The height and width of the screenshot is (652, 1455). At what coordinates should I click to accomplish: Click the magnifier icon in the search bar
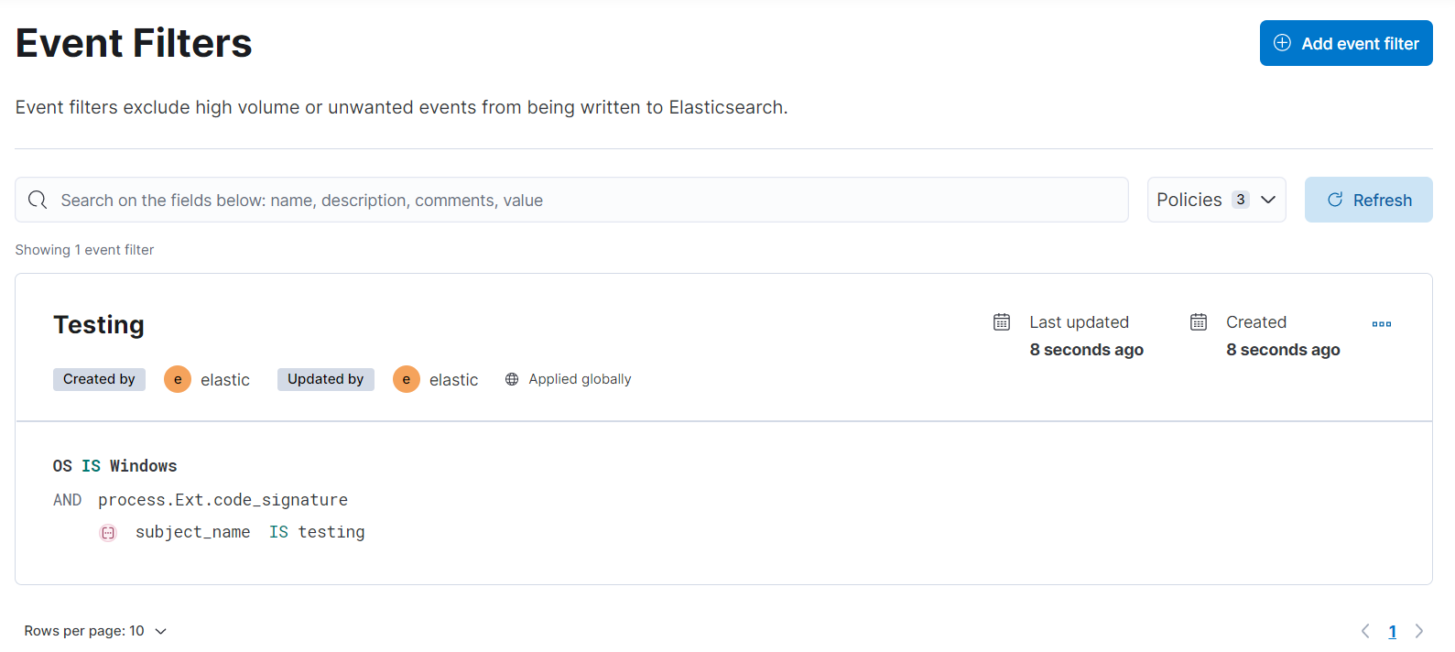pyautogui.click(x=37, y=199)
